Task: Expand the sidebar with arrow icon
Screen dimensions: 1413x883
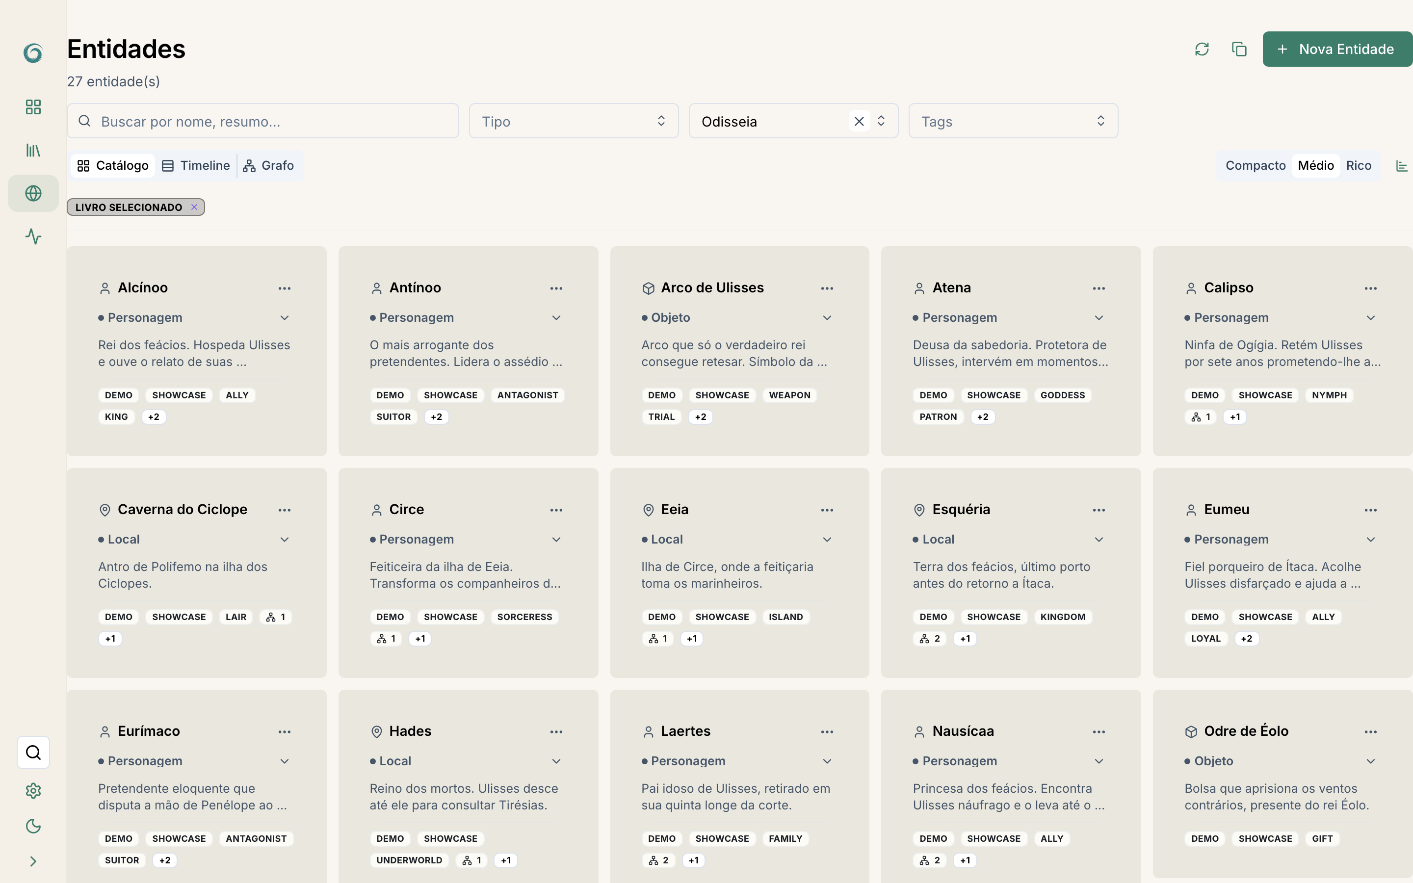Action: tap(33, 861)
